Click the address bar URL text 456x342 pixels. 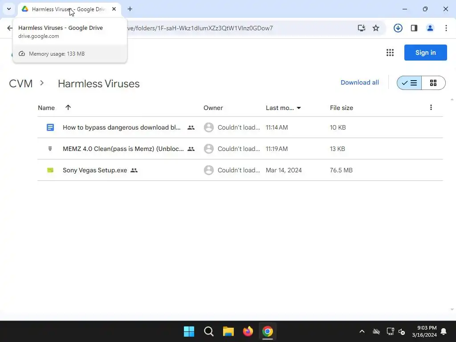coord(200,28)
